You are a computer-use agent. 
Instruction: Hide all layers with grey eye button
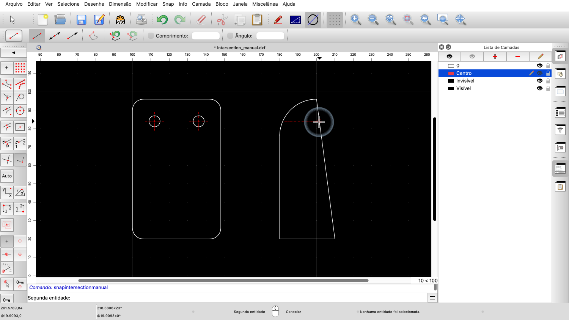pyautogui.click(x=472, y=56)
